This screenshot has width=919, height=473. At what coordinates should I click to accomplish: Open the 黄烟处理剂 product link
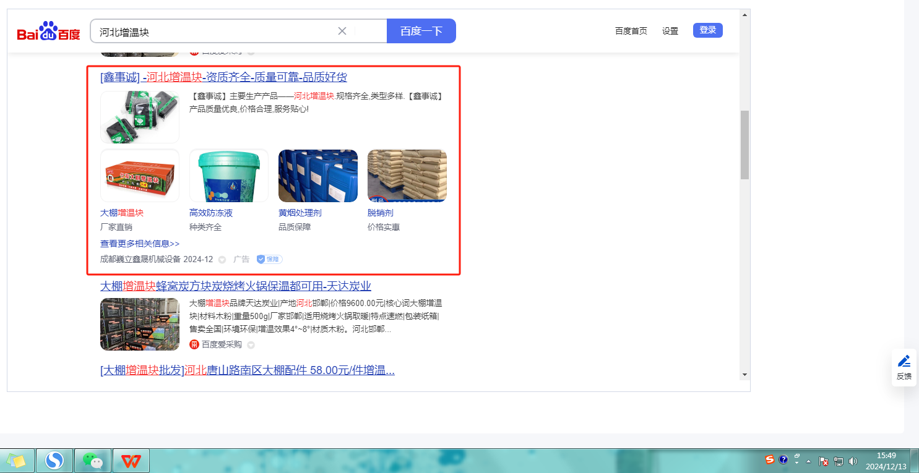[x=300, y=213]
